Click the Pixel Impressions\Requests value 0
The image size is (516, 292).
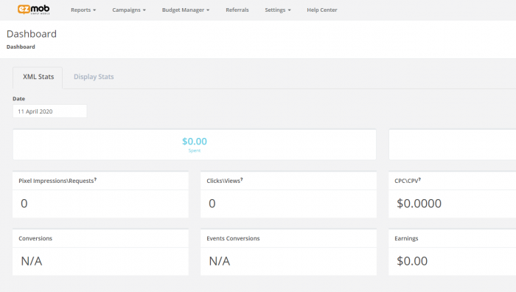click(x=24, y=204)
